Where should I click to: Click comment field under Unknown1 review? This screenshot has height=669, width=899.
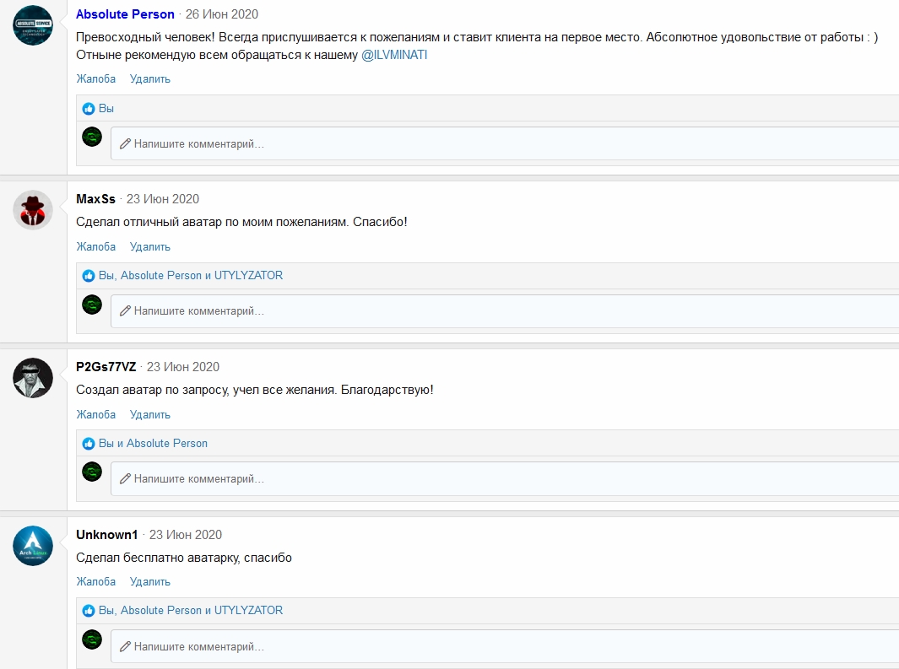(505, 647)
